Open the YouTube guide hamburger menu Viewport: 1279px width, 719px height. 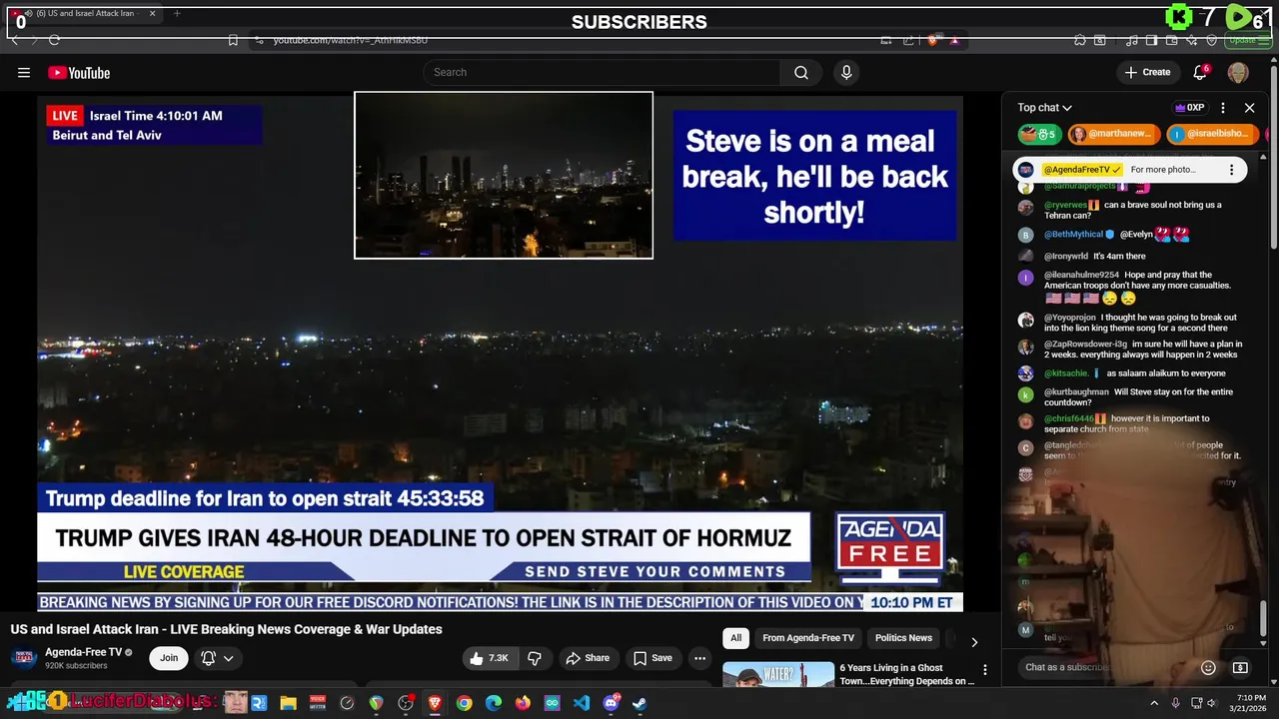pyautogui.click(x=24, y=72)
